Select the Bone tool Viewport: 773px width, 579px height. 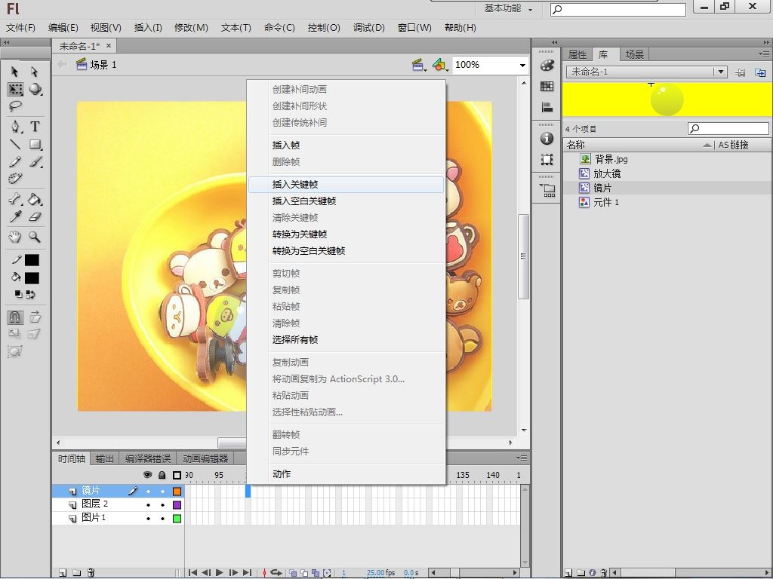point(15,199)
